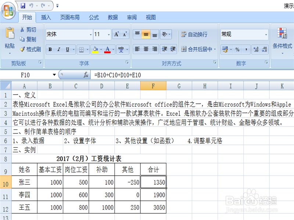Switch to the 页面布局 tab
Screen dimensions: 294x220
[x=70, y=17]
